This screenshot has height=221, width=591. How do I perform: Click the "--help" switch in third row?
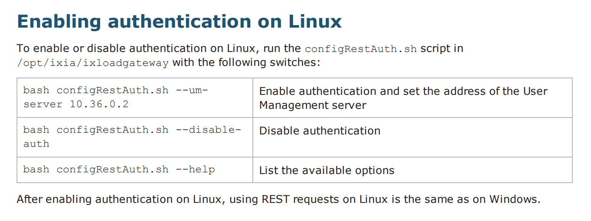[195, 169]
